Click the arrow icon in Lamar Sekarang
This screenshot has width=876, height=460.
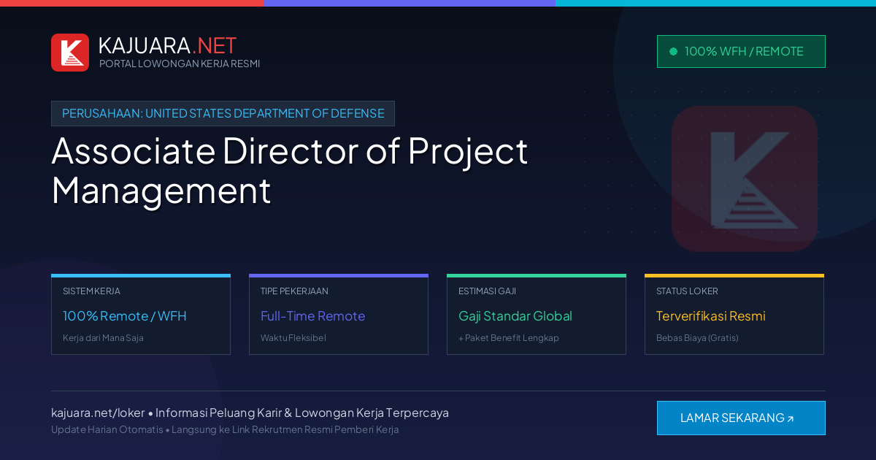tap(791, 419)
